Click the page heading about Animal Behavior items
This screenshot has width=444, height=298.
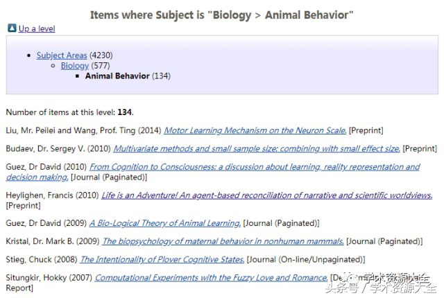point(222,14)
